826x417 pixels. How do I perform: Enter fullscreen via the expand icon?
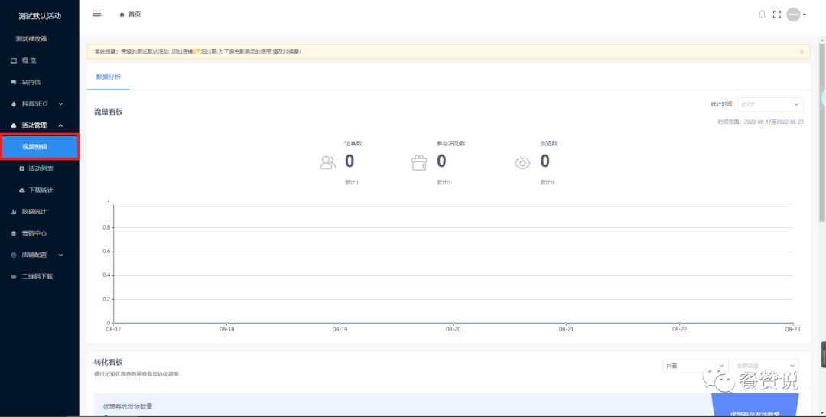tap(776, 15)
